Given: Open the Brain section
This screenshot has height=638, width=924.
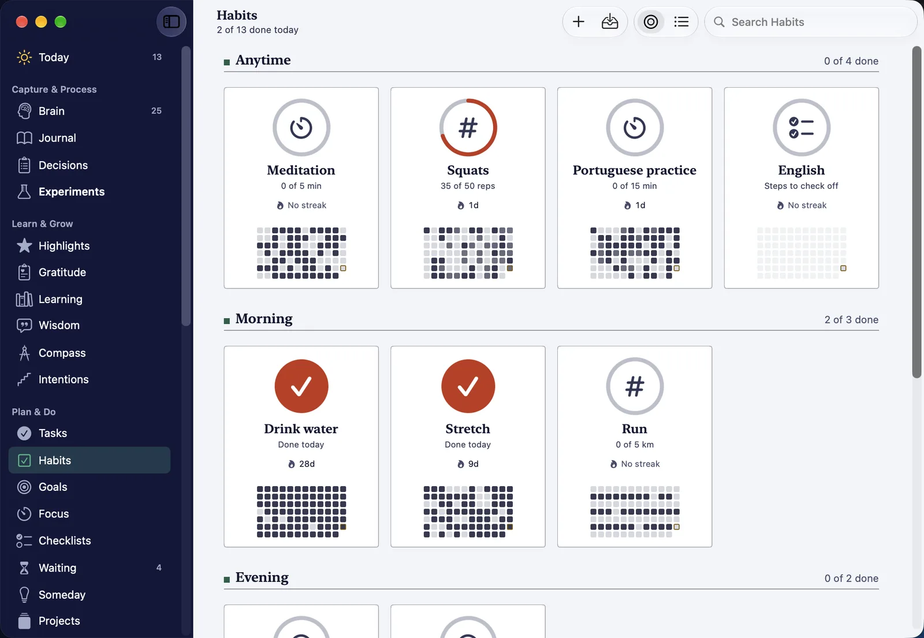Looking at the screenshot, I should (x=90, y=111).
